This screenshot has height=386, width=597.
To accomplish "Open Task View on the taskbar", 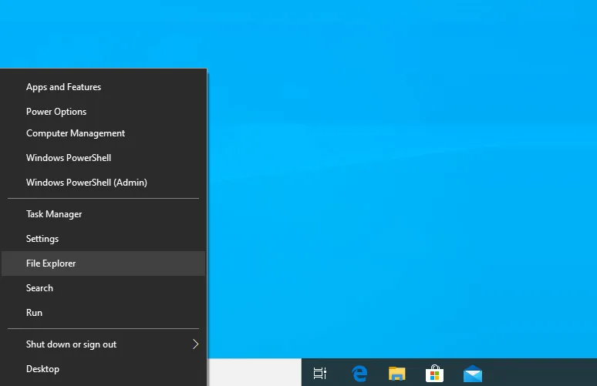I will pos(320,373).
